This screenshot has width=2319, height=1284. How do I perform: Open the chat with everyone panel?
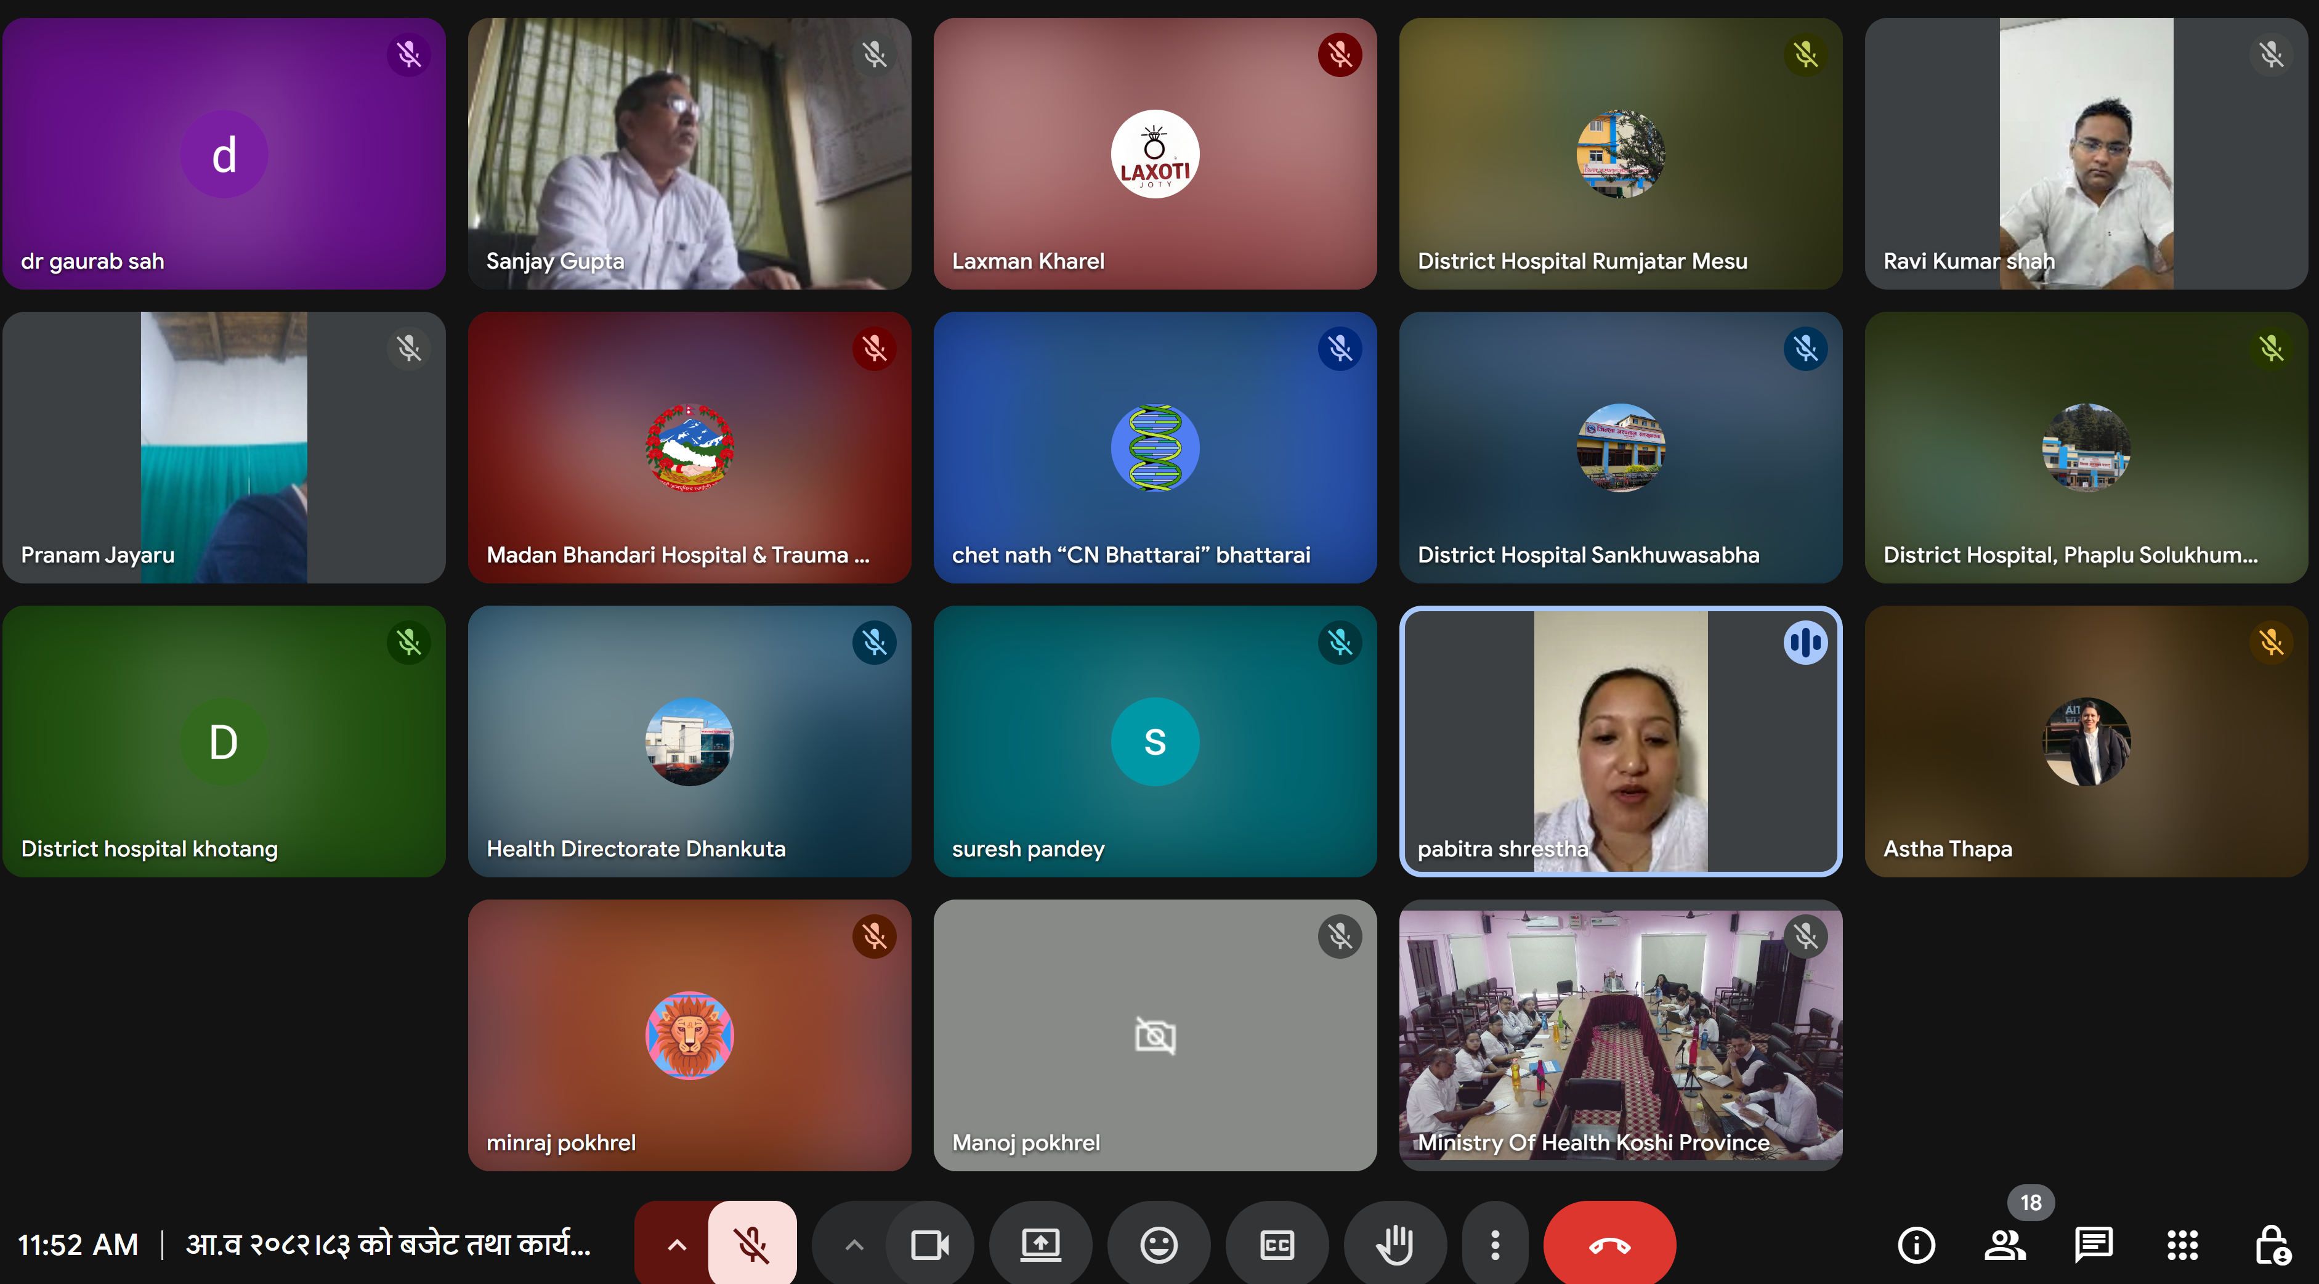pos(2093,1245)
